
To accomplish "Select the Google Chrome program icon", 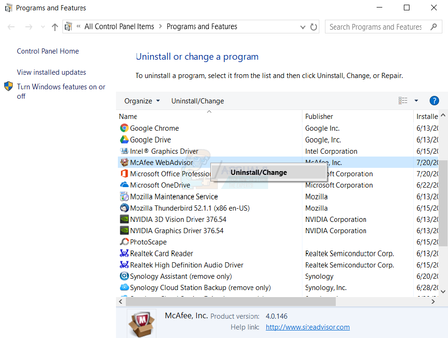I will click(124, 128).
